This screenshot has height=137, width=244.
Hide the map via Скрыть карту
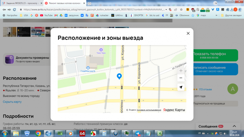tap(12, 102)
